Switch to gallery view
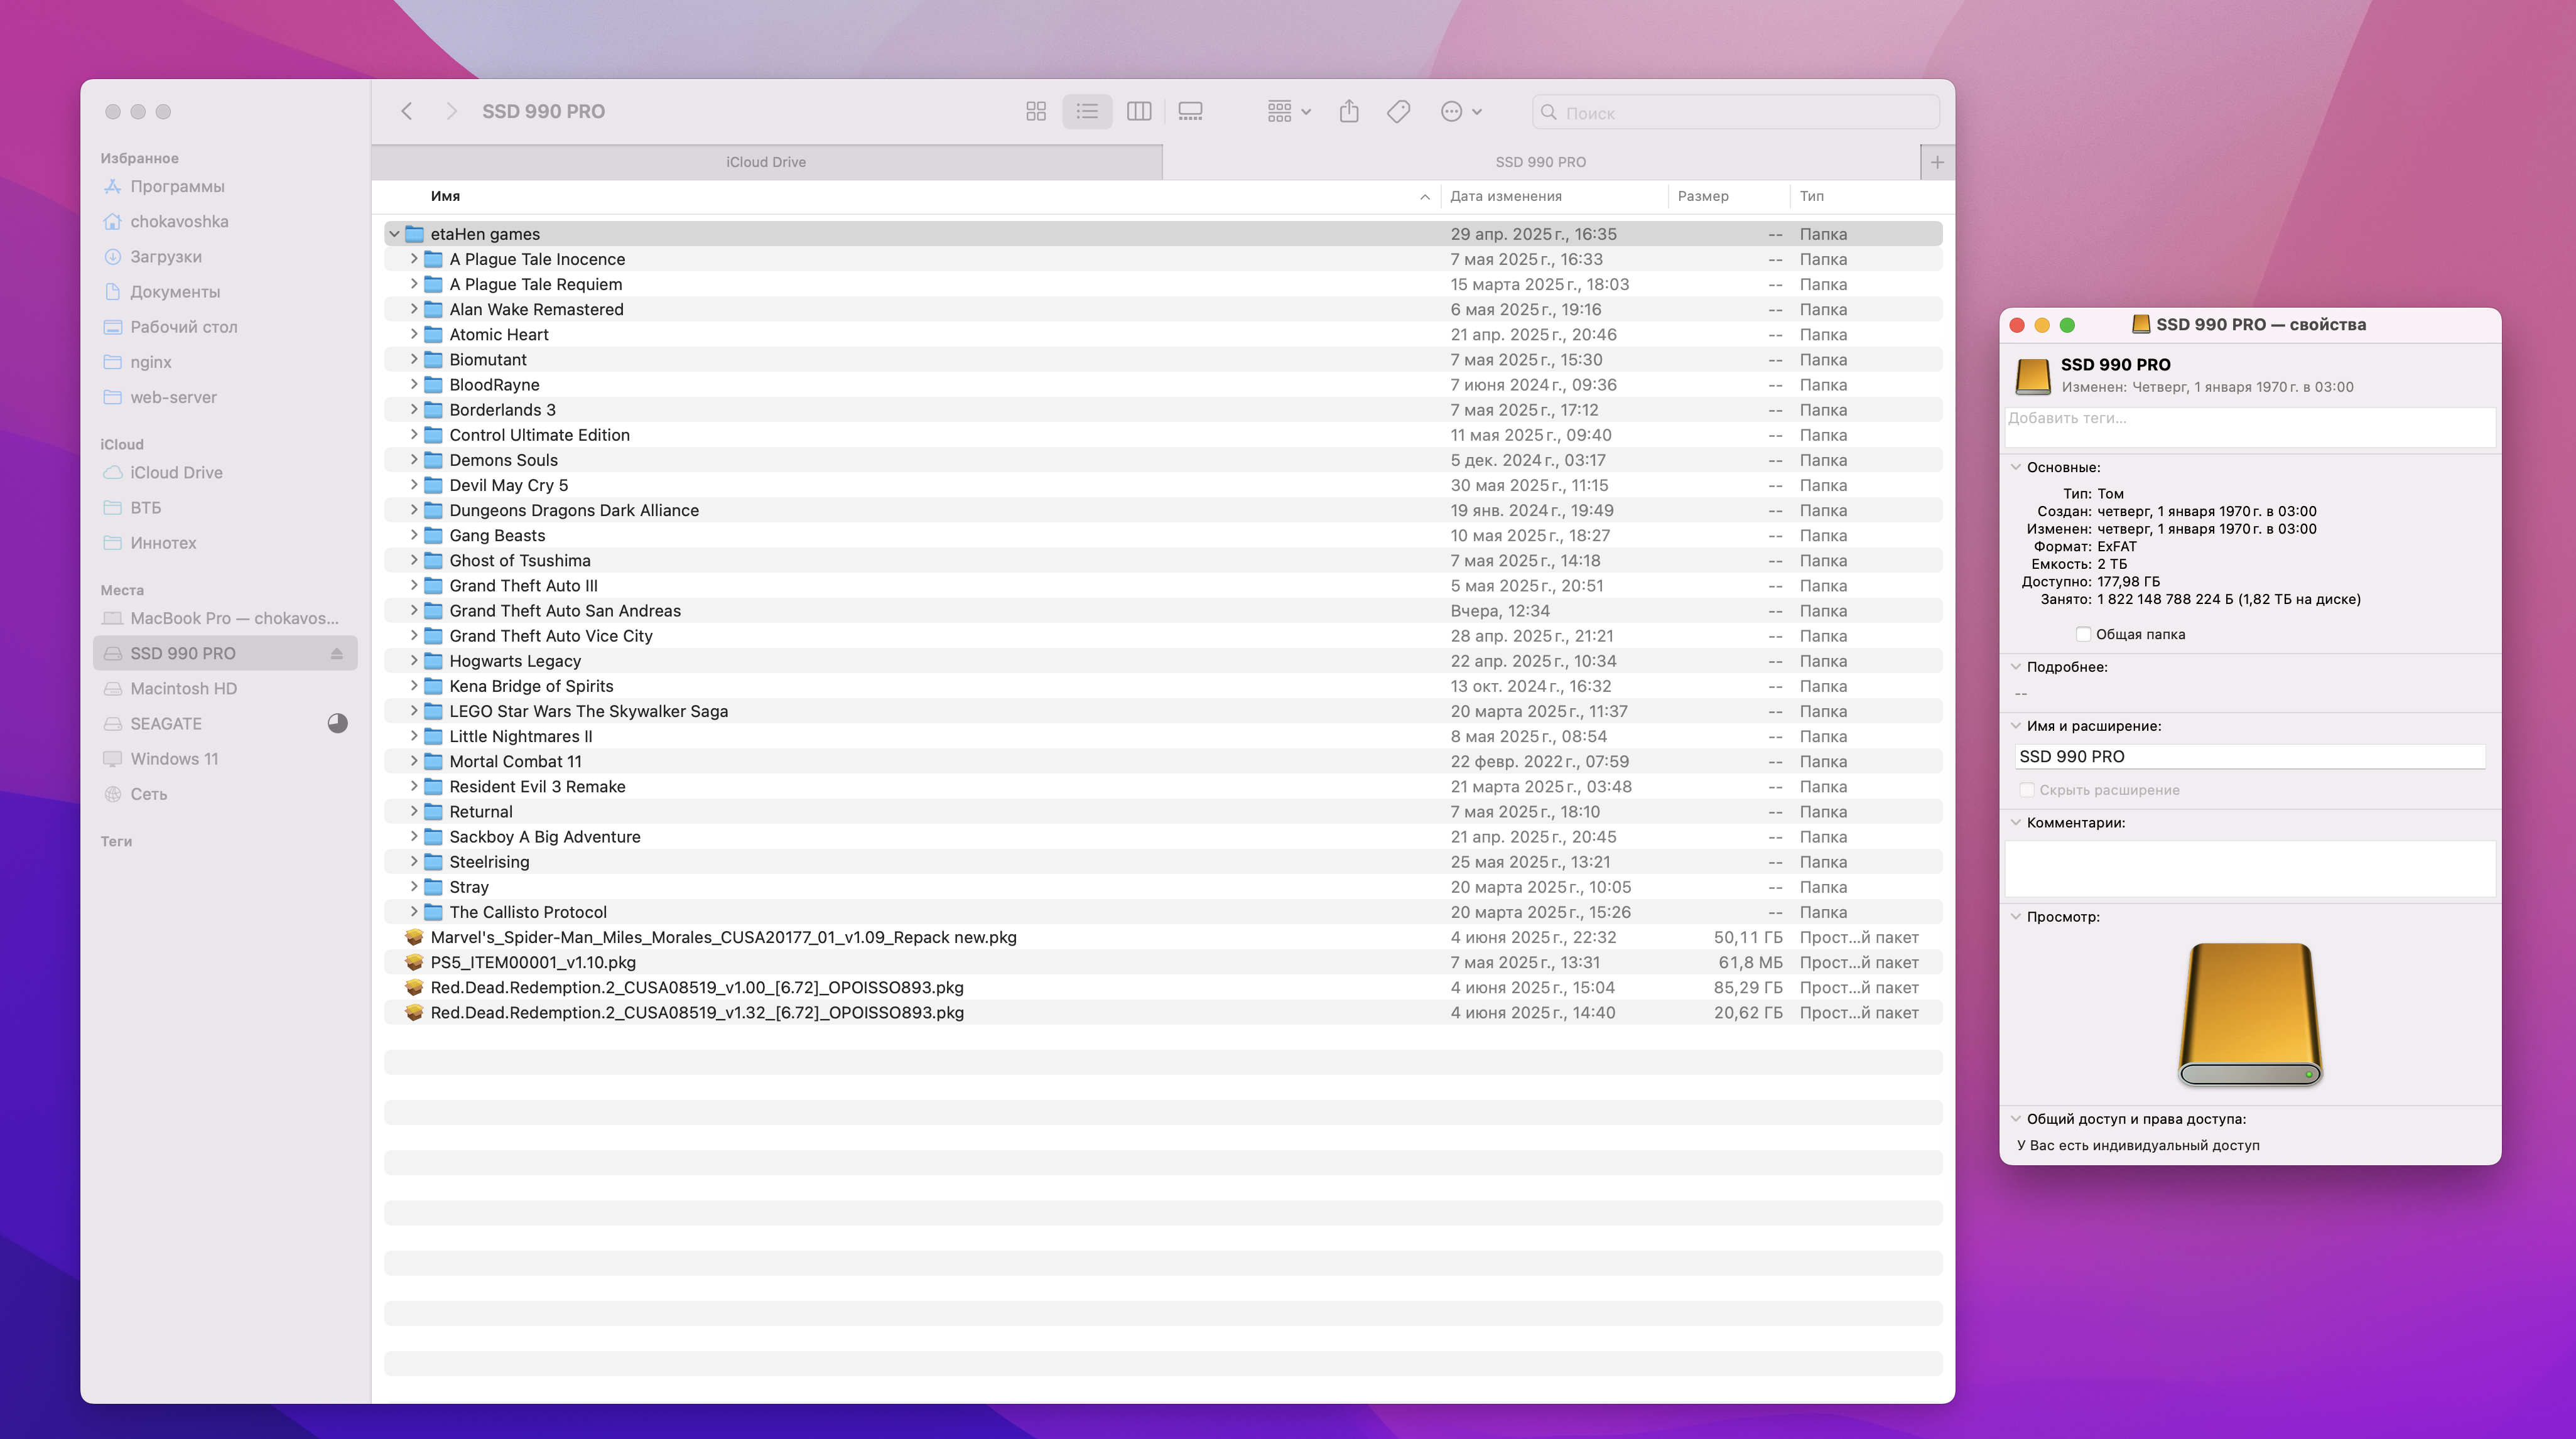 click(1190, 112)
